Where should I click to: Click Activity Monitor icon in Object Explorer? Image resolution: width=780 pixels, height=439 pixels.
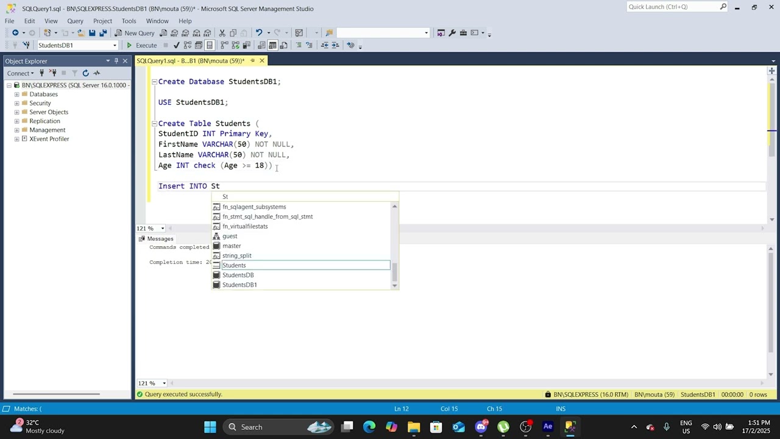(x=96, y=73)
